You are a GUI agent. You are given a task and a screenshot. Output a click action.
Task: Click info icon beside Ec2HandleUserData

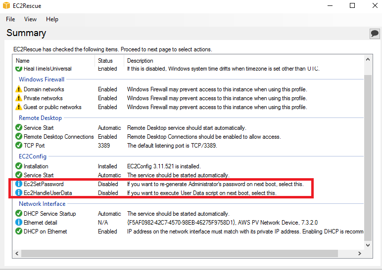(18, 193)
